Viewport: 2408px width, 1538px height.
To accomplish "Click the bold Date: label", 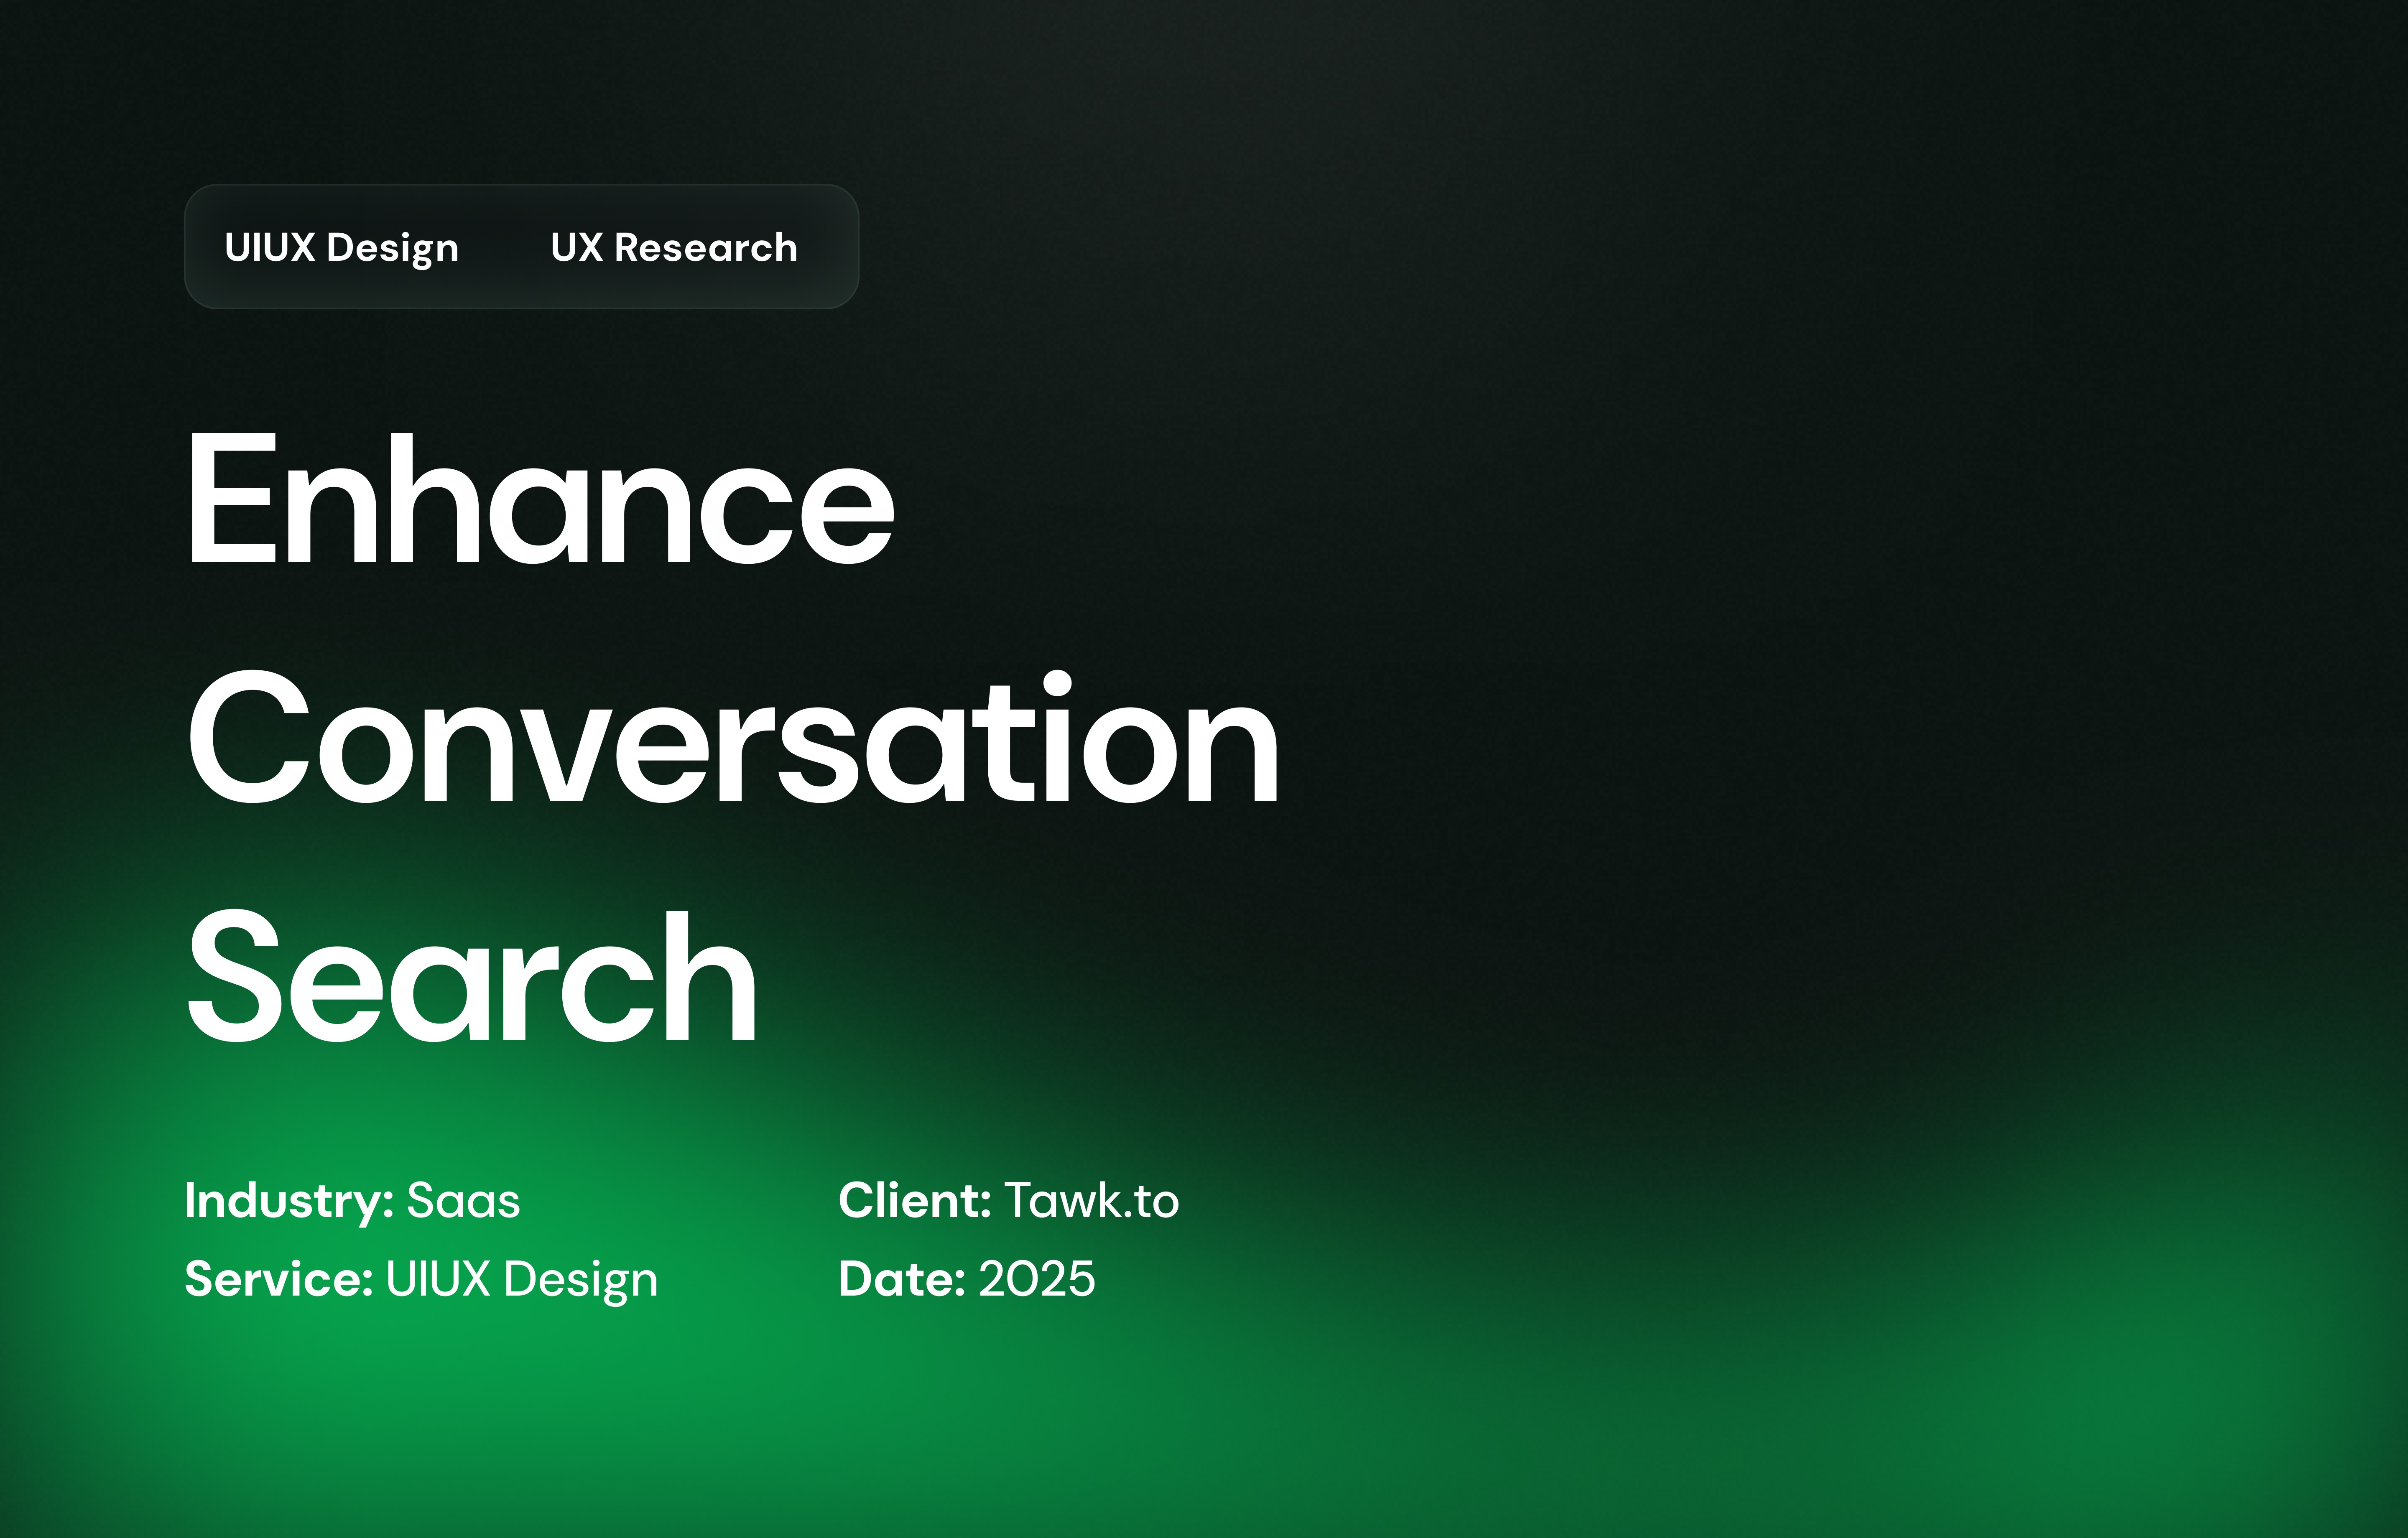I will tap(902, 1279).
